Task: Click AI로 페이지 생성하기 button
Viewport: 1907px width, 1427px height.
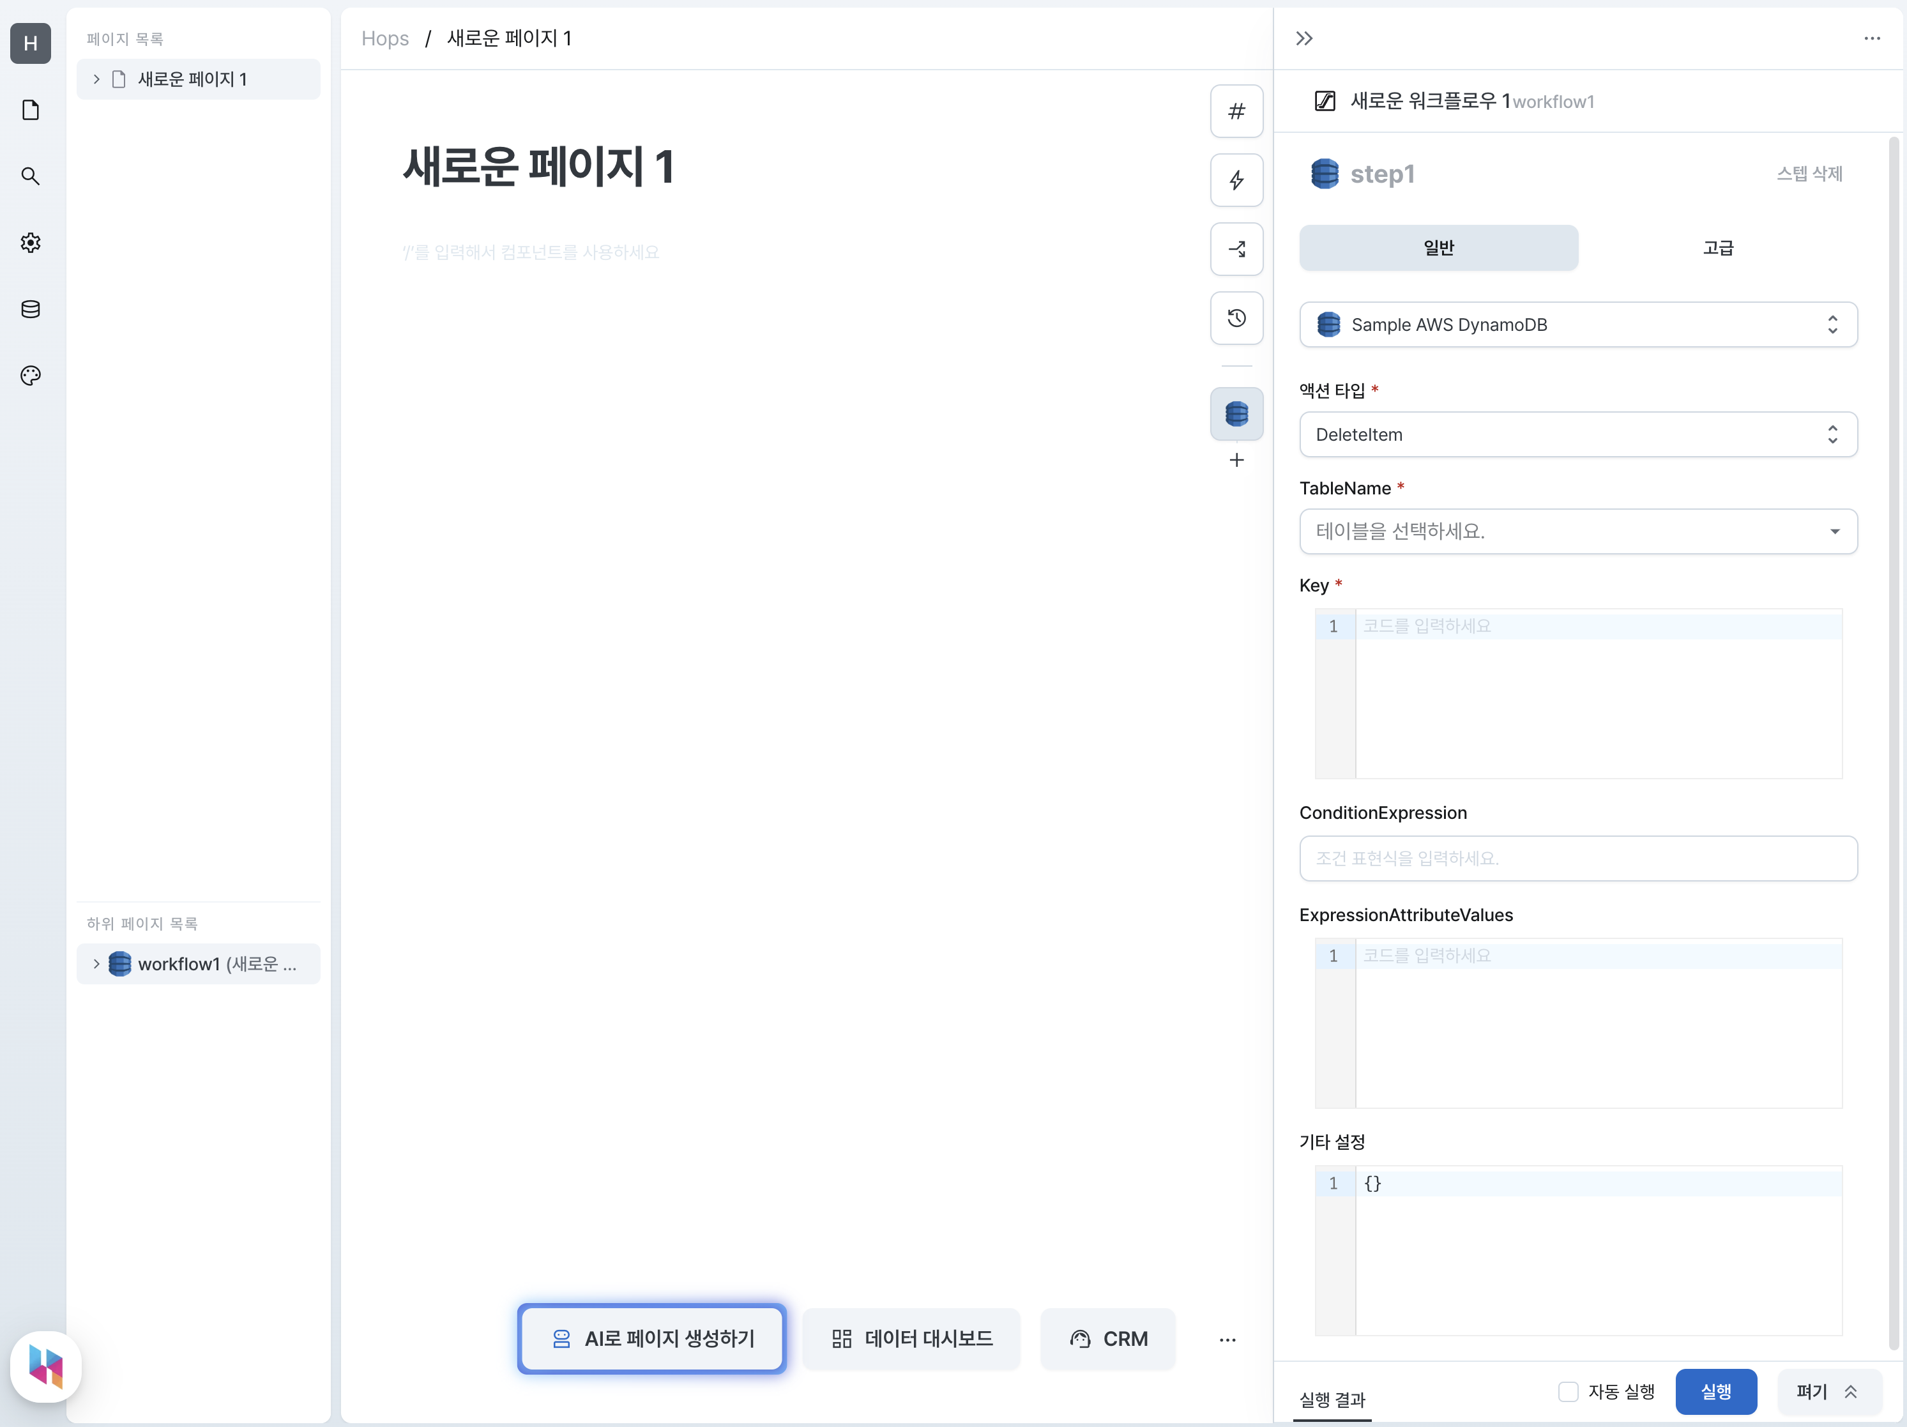Action: click(652, 1339)
